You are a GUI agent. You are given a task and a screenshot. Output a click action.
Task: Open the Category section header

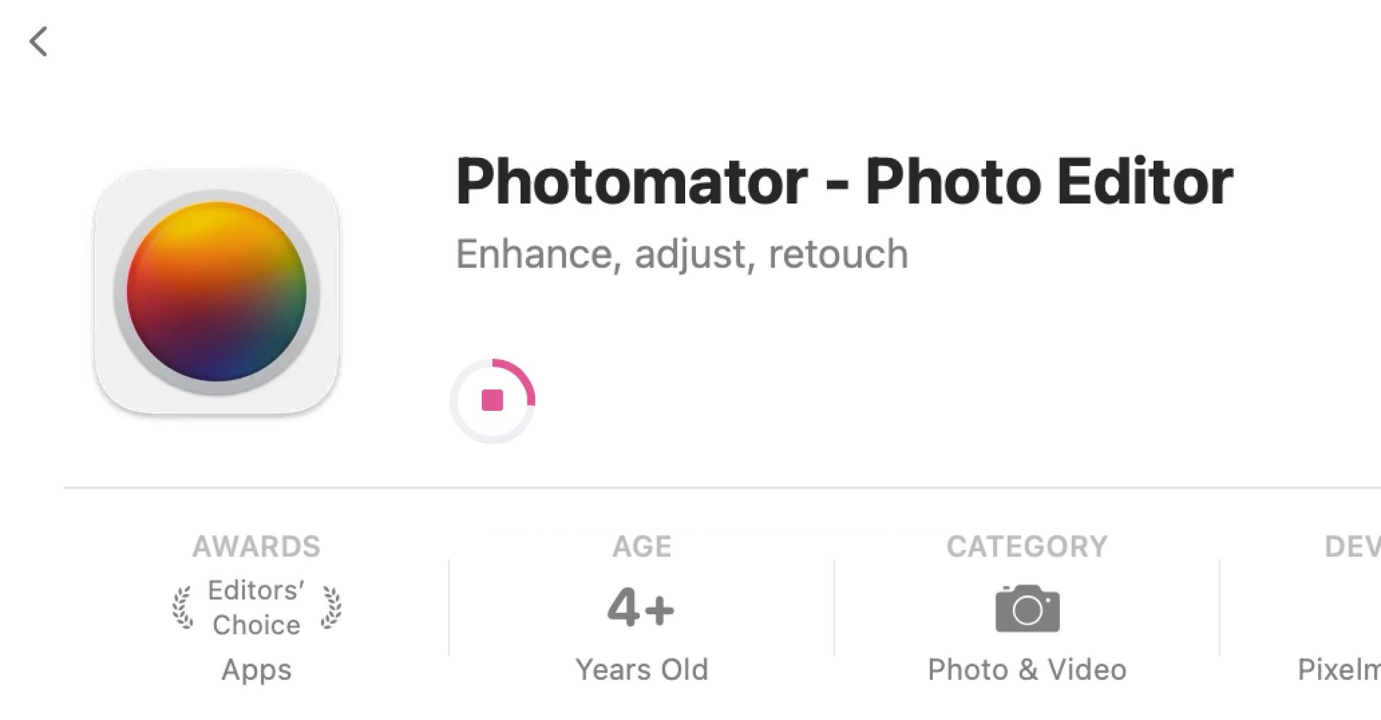1027,547
